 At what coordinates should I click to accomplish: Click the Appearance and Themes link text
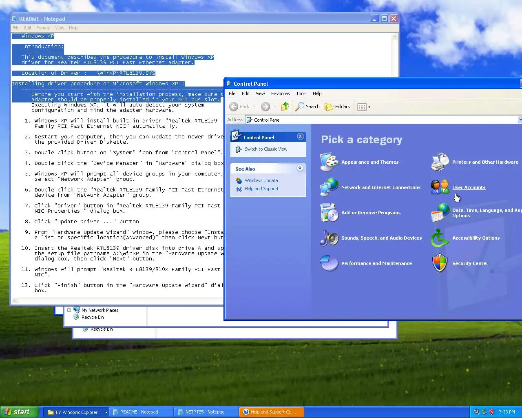(x=370, y=162)
